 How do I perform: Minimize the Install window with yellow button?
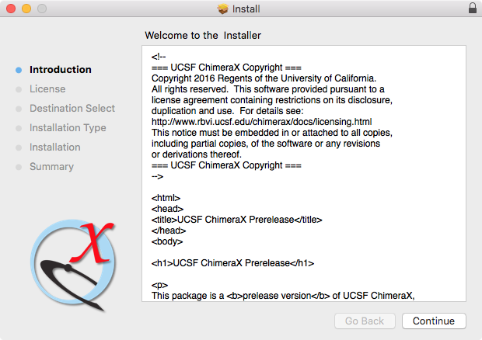pos(26,9)
